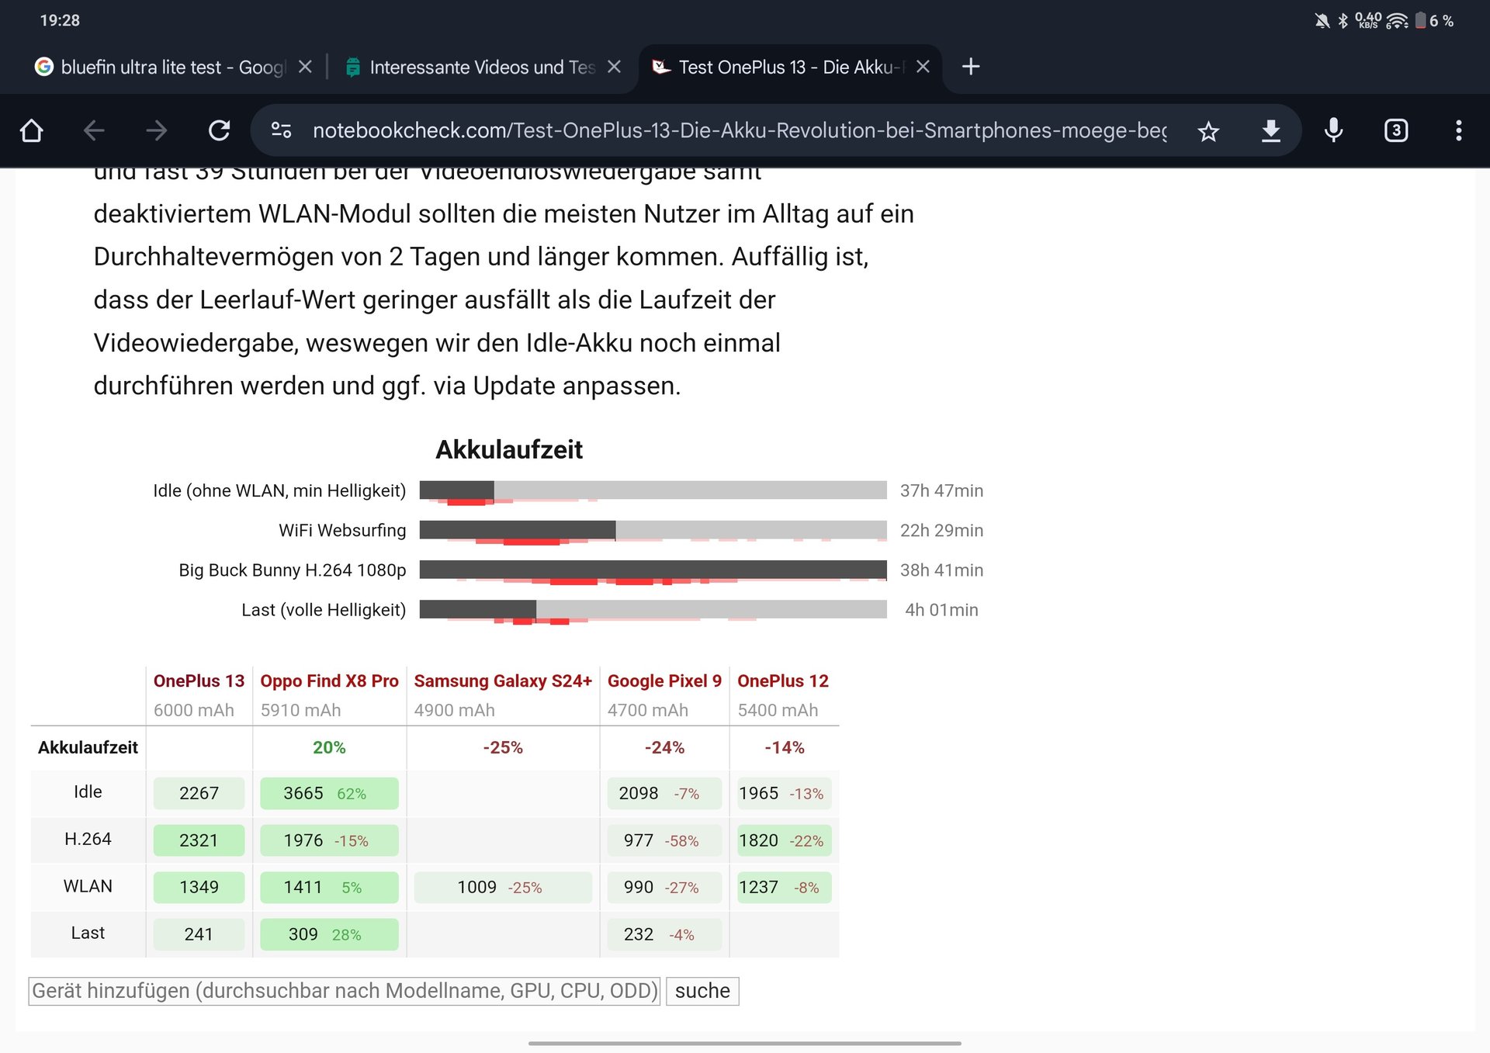Click the Big Buck Bunny runtime bar

point(653,570)
